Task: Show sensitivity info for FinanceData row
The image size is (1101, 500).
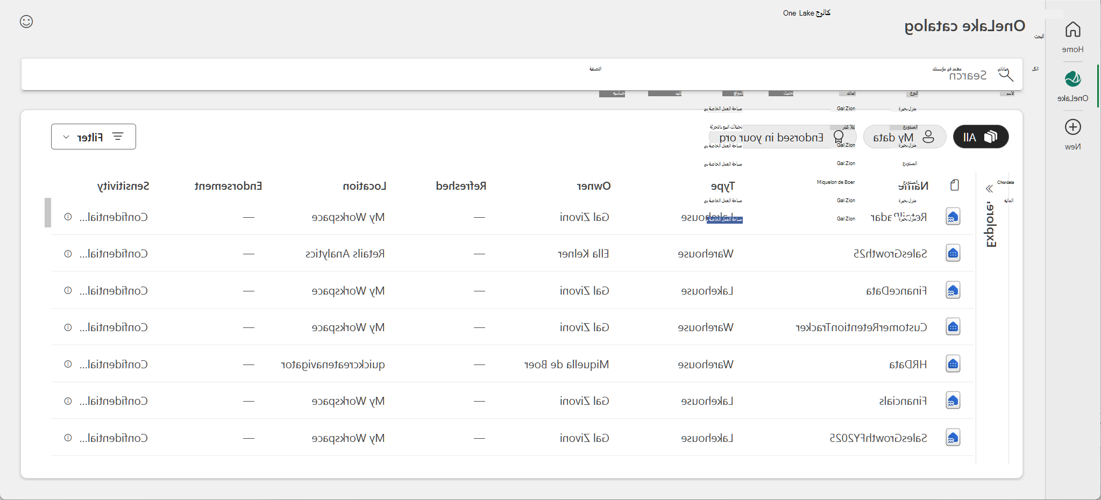Action: [x=68, y=290]
